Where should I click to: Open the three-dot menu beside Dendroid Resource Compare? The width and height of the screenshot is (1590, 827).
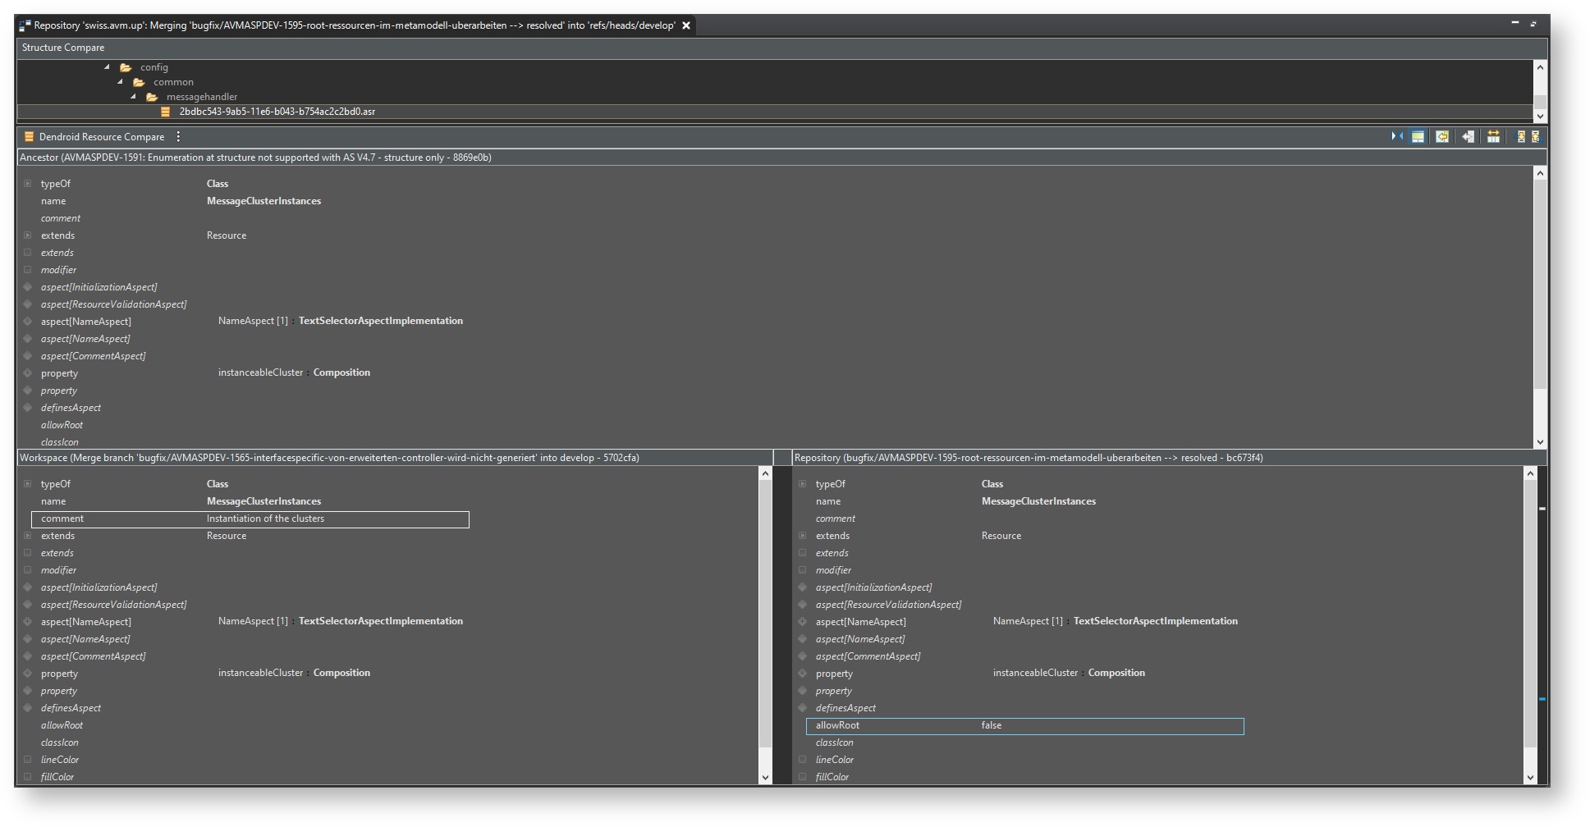pyautogui.click(x=178, y=137)
